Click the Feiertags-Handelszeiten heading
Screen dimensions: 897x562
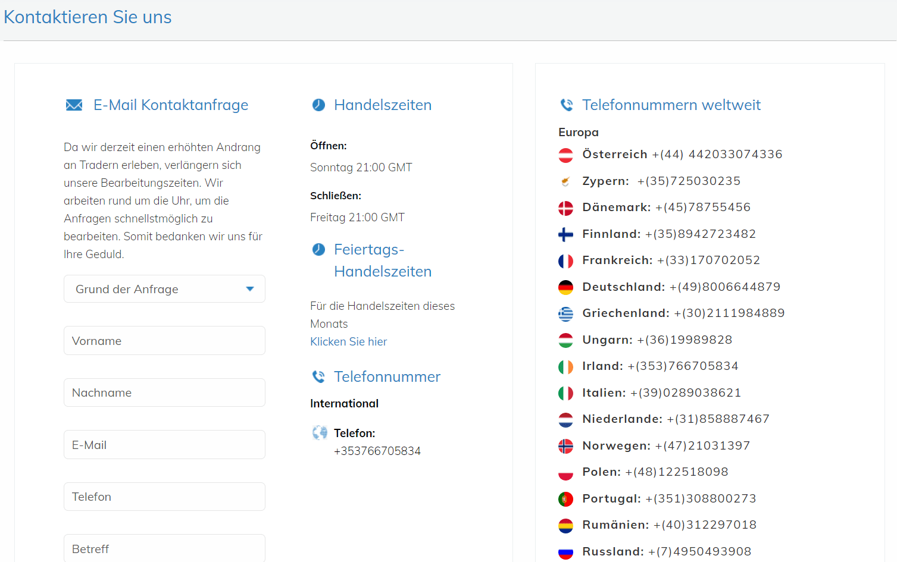tap(383, 260)
